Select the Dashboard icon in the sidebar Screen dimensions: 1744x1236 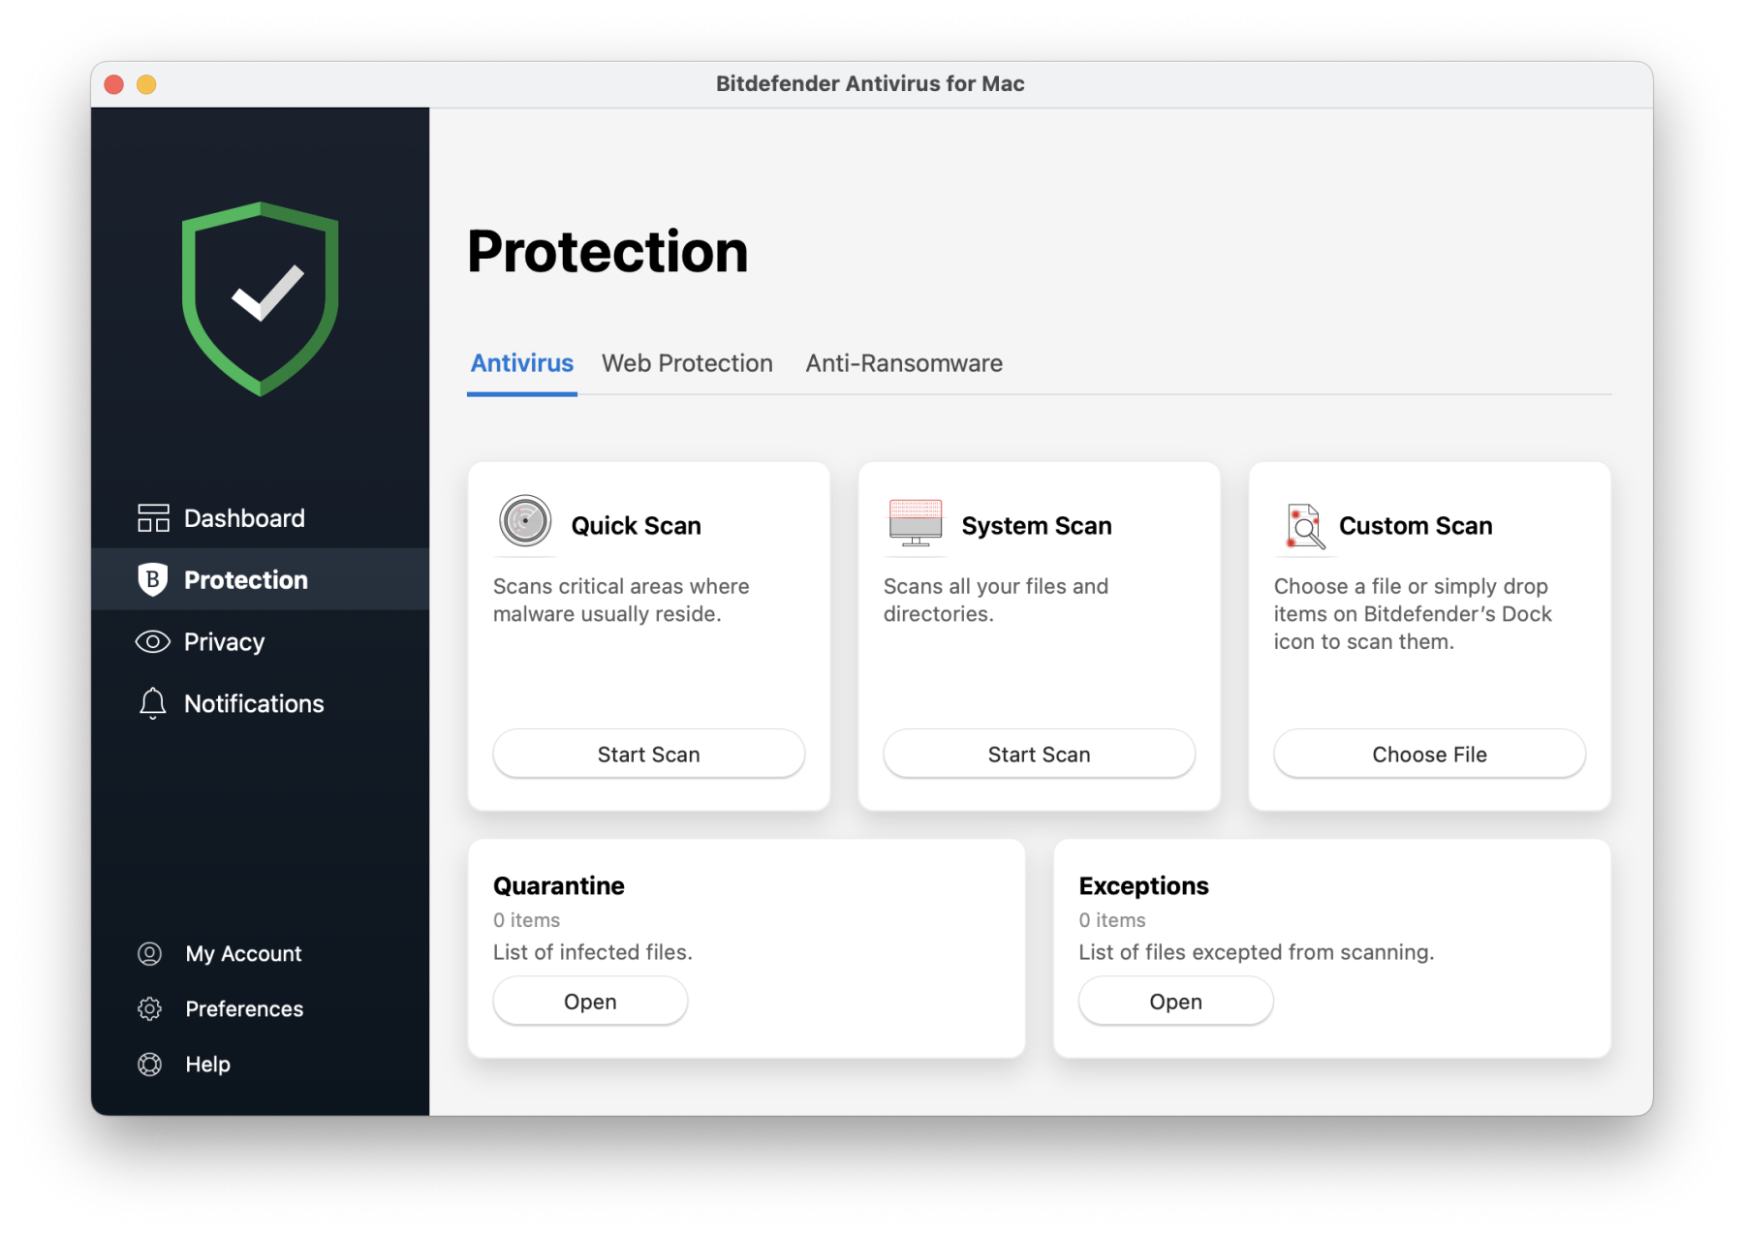[x=152, y=517]
